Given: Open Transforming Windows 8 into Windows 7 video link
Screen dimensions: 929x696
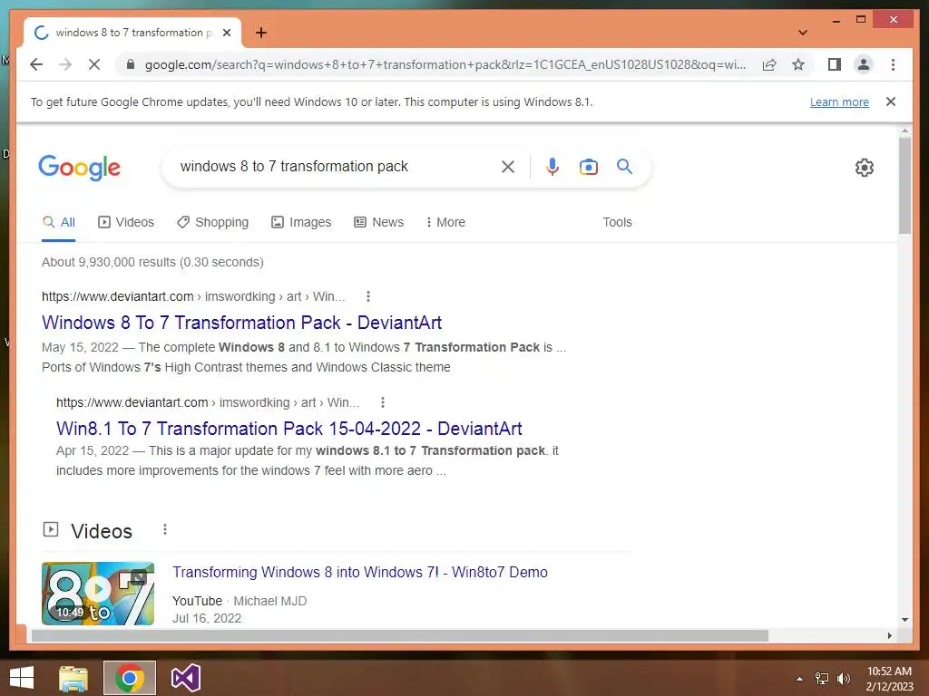Looking at the screenshot, I should (359, 573).
